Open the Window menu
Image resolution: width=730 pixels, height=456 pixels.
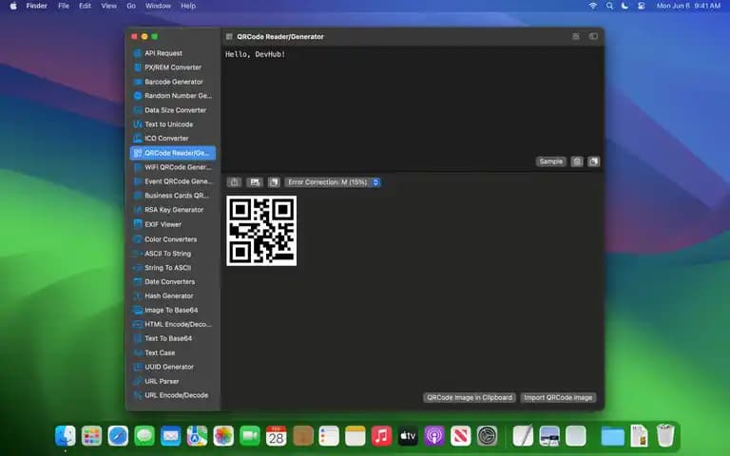159,6
